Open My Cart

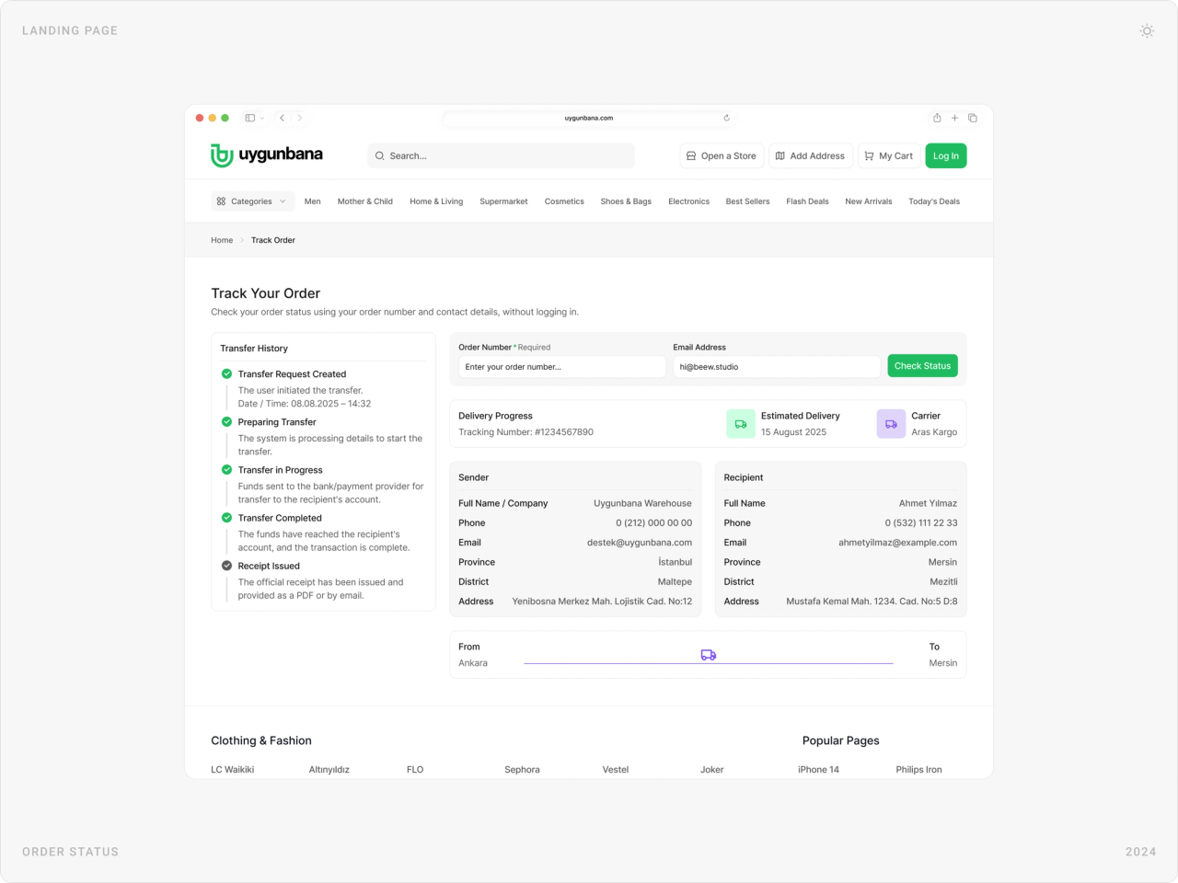pyautogui.click(x=889, y=156)
